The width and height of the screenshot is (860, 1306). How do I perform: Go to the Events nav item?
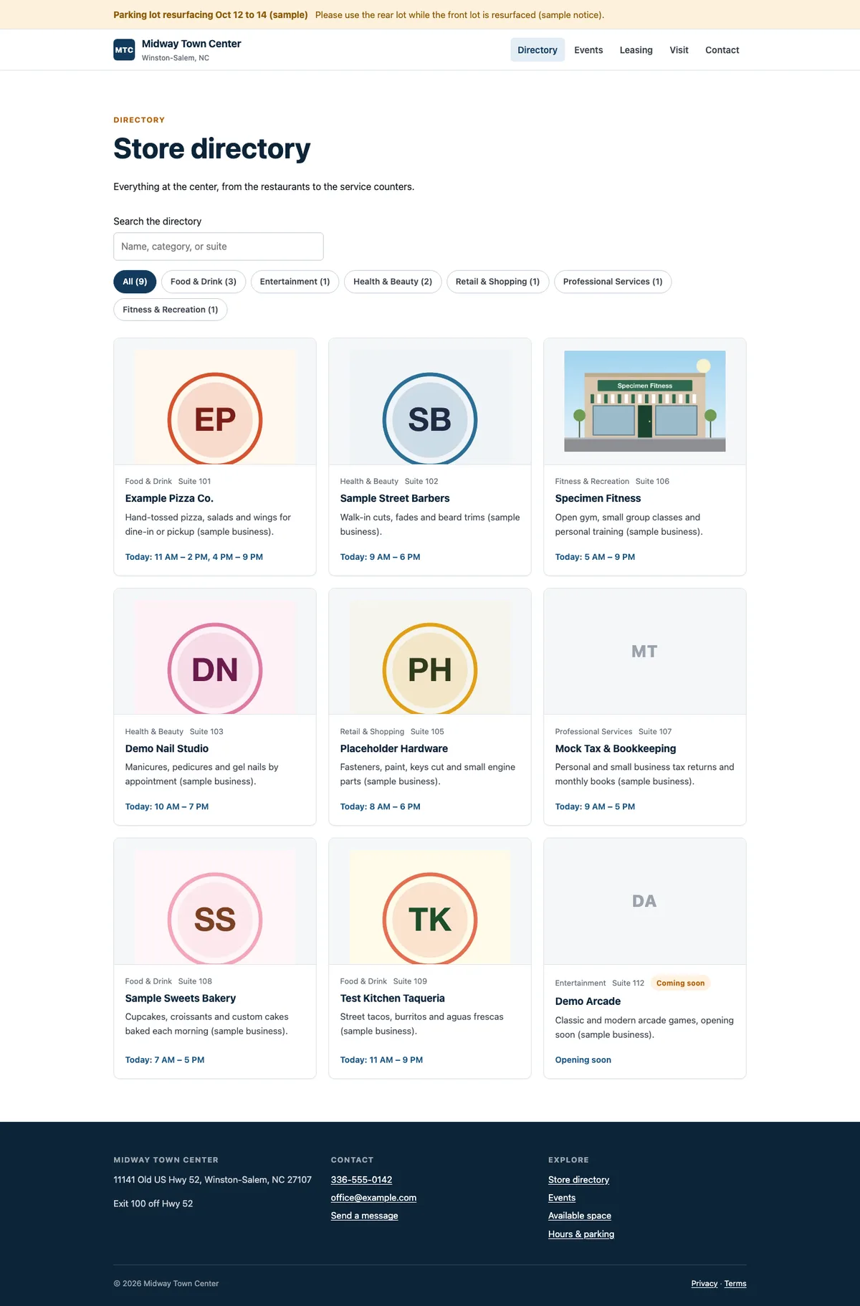tap(588, 50)
